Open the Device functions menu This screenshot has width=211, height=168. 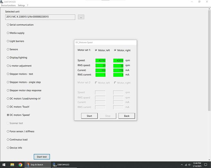pos(8,5)
